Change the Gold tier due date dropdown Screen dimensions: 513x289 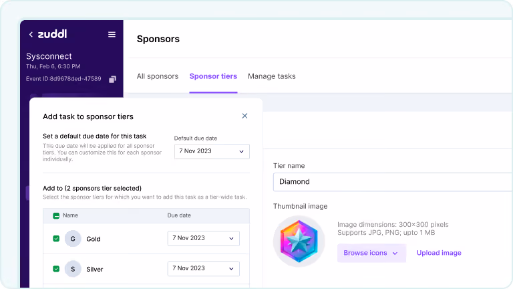click(x=204, y=238)
